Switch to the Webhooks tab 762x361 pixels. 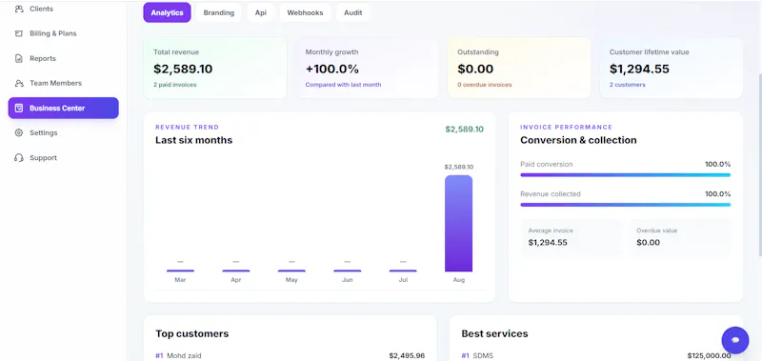click(x=305, y=12)
